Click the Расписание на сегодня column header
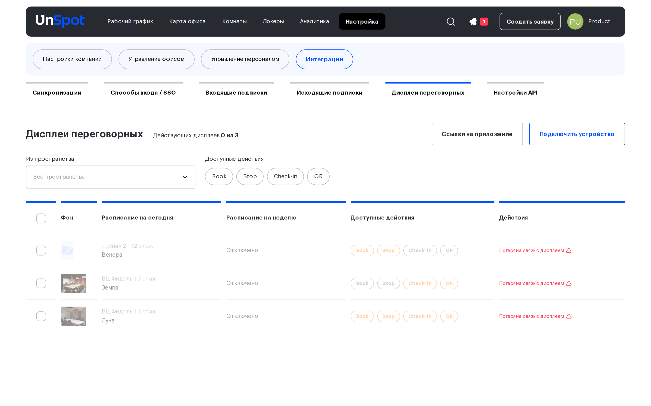 (138, 218)
